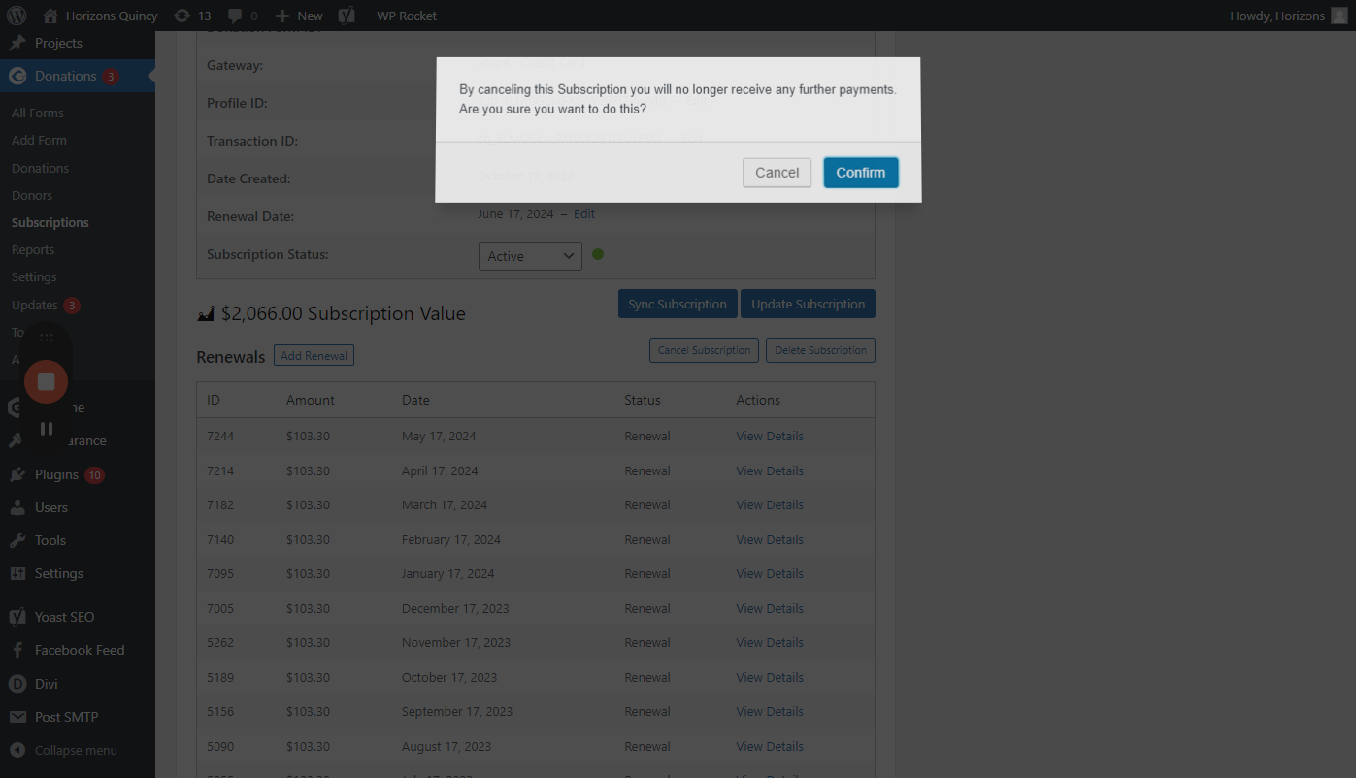This screenshot has width=1356, height=778.
Task: Click the Tools wrench icon
Action: 17,540
